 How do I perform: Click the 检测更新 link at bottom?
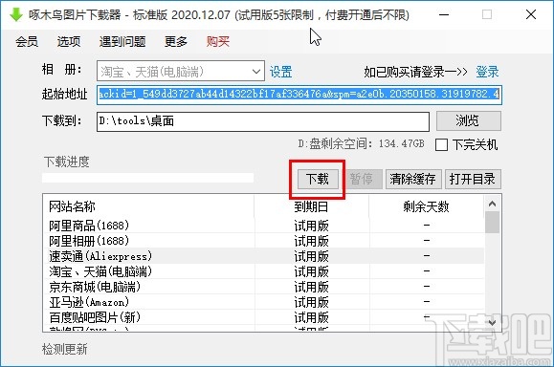click(x=65, y=350)
